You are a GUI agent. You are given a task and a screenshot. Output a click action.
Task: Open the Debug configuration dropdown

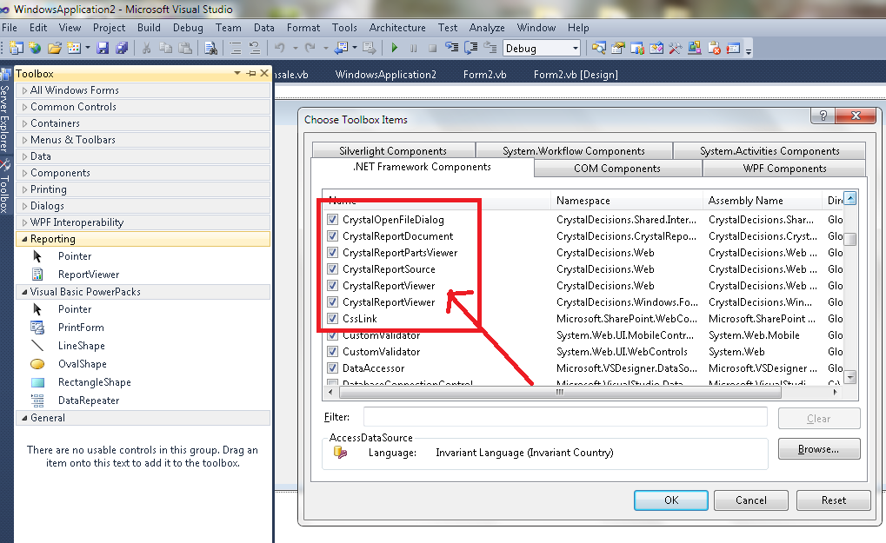[576, 49]
